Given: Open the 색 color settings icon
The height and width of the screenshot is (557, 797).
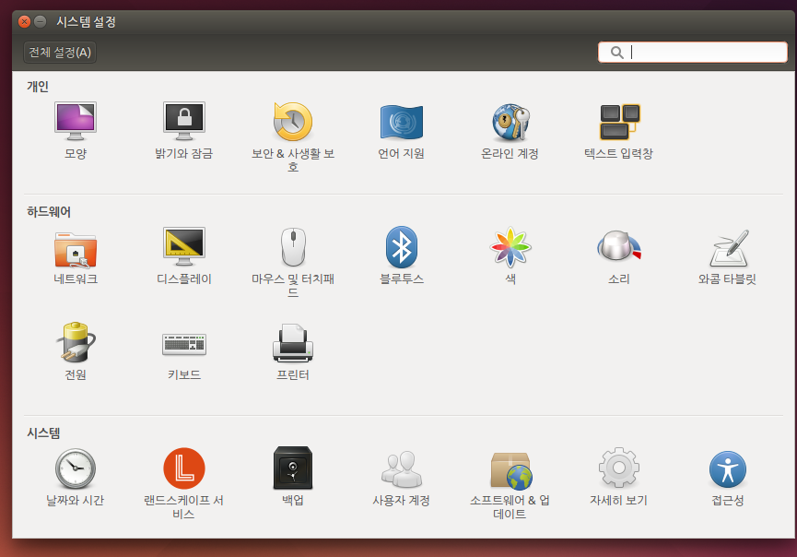Looking at the screenshot, I should 510,247.
